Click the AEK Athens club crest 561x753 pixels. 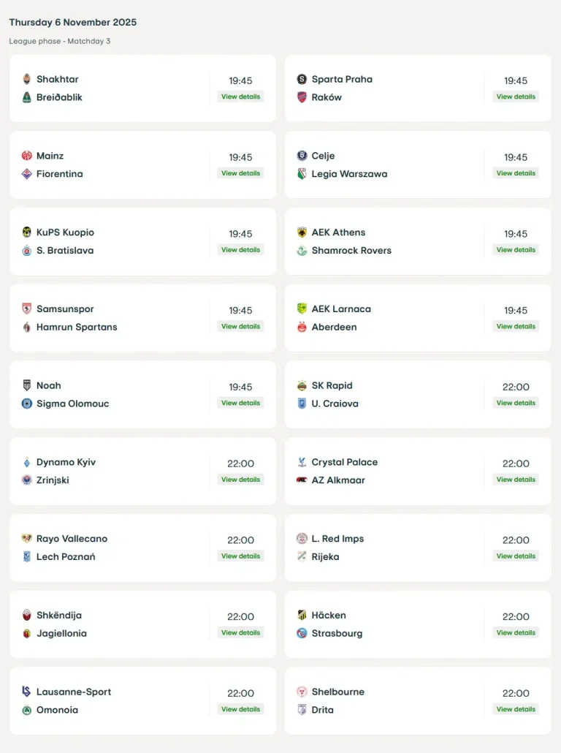pos(302,232)
